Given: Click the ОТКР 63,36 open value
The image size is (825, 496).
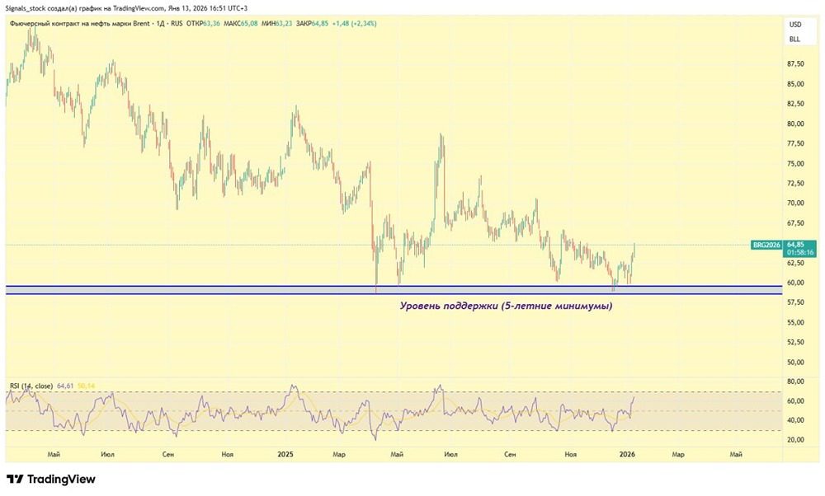Looking at the screenshot, I should 203,24.
